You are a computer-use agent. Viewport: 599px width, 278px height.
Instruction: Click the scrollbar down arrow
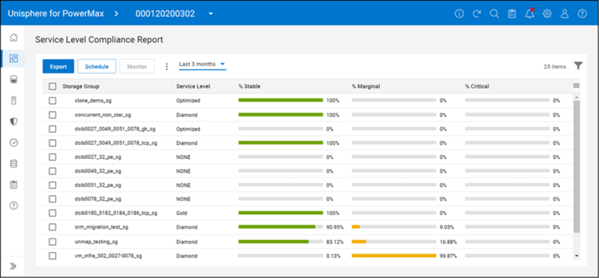coord(576,256)
